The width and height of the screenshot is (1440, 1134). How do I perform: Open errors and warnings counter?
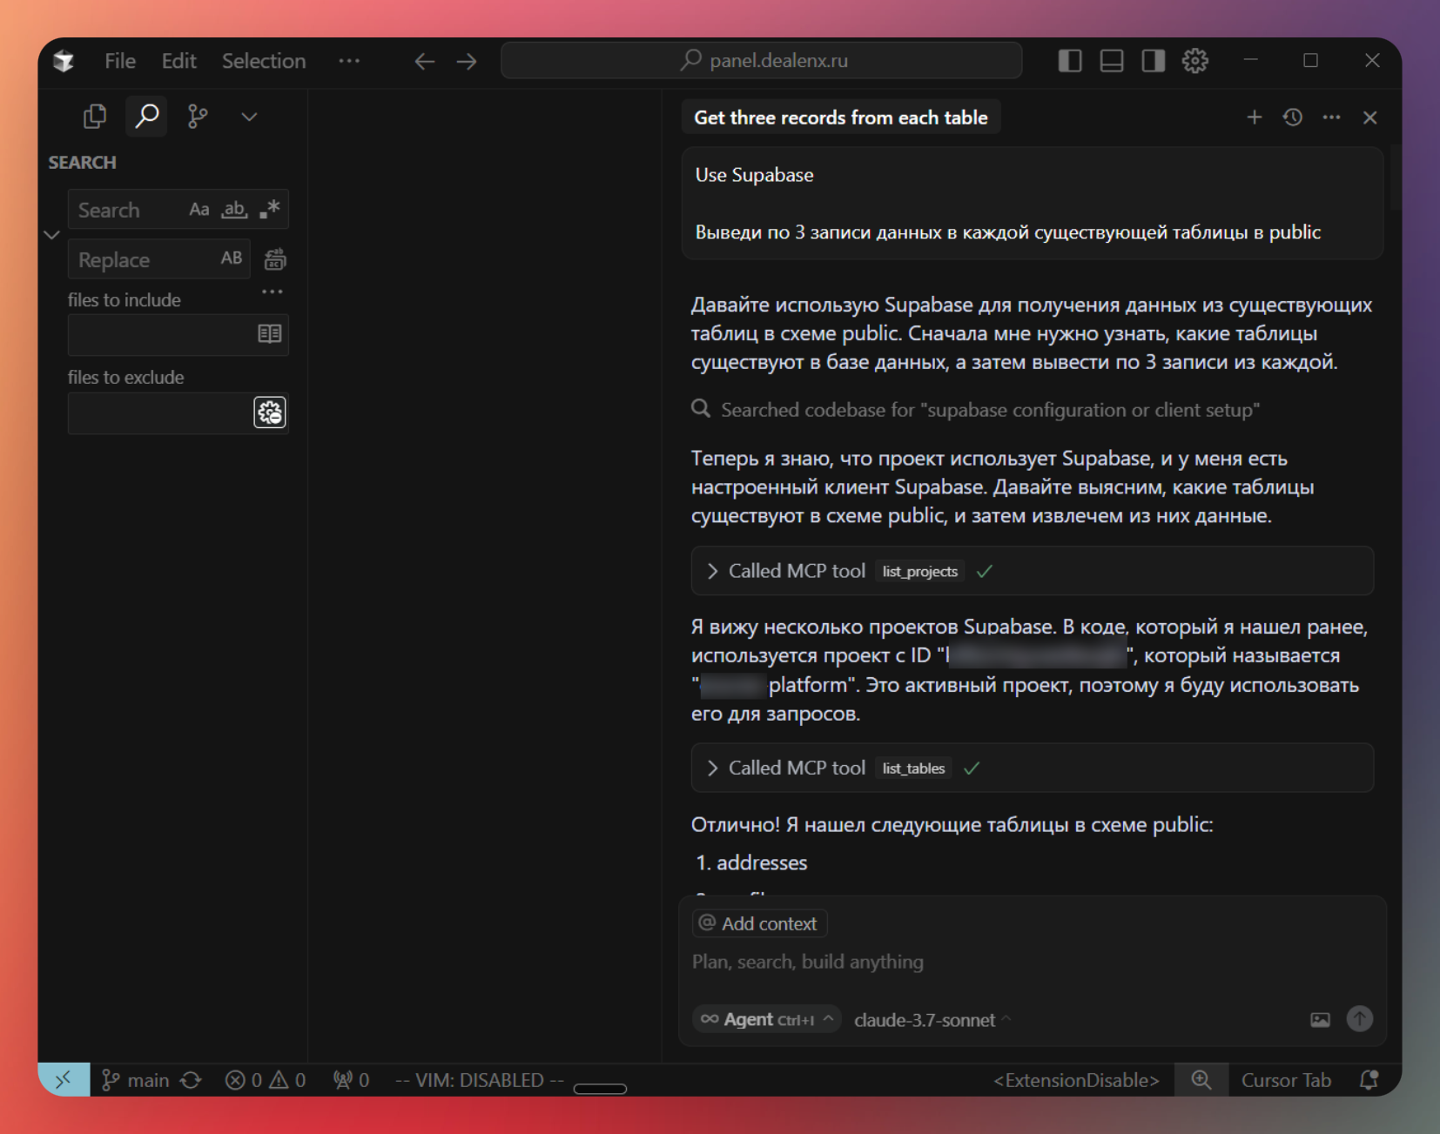point(266,1080)
